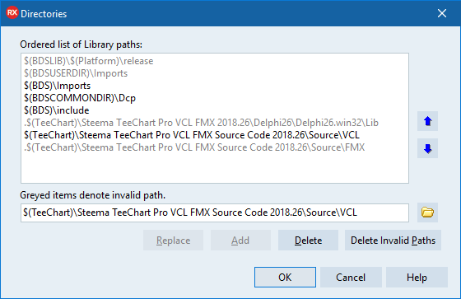Screen dimensions: 461x299
Task: Click the Replace button
Action: tap(173, 241)
